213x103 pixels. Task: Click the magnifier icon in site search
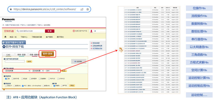(x=18, y=31)
